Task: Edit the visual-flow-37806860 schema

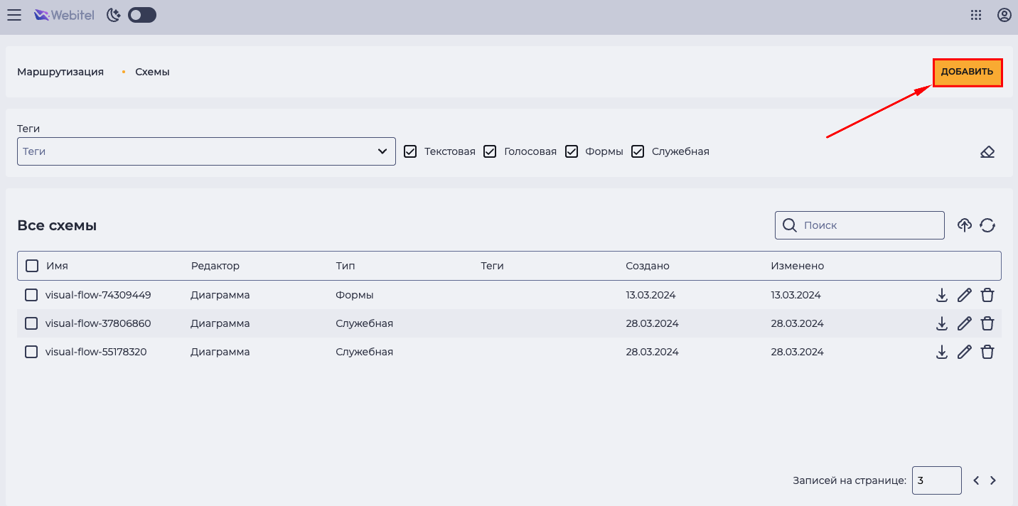Action: pos(964,323)
